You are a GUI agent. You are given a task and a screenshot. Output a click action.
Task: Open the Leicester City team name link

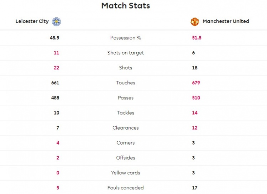(x=32, y=21)
